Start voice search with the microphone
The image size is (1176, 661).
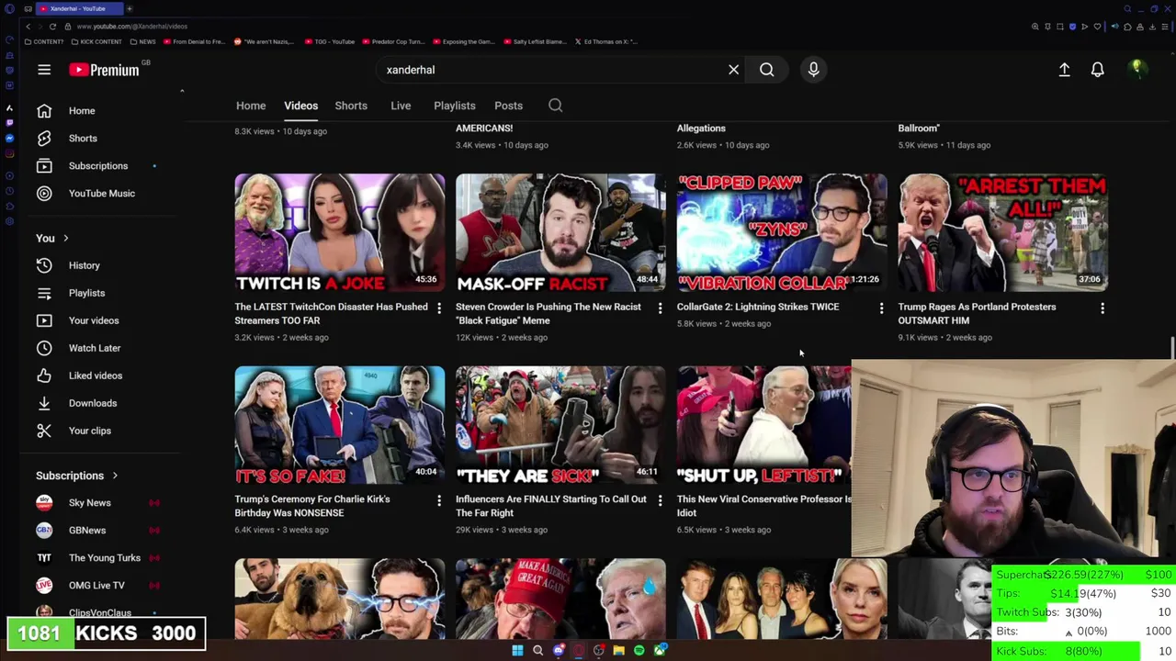(x=813, y=70)
